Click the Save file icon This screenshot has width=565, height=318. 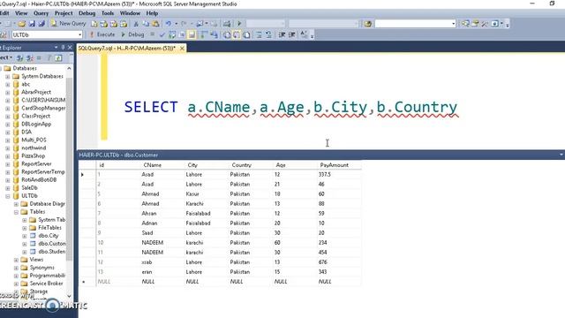(32, 24)
